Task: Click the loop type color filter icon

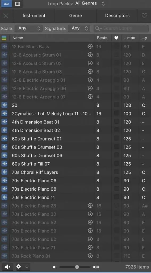Action: (4, 38)
